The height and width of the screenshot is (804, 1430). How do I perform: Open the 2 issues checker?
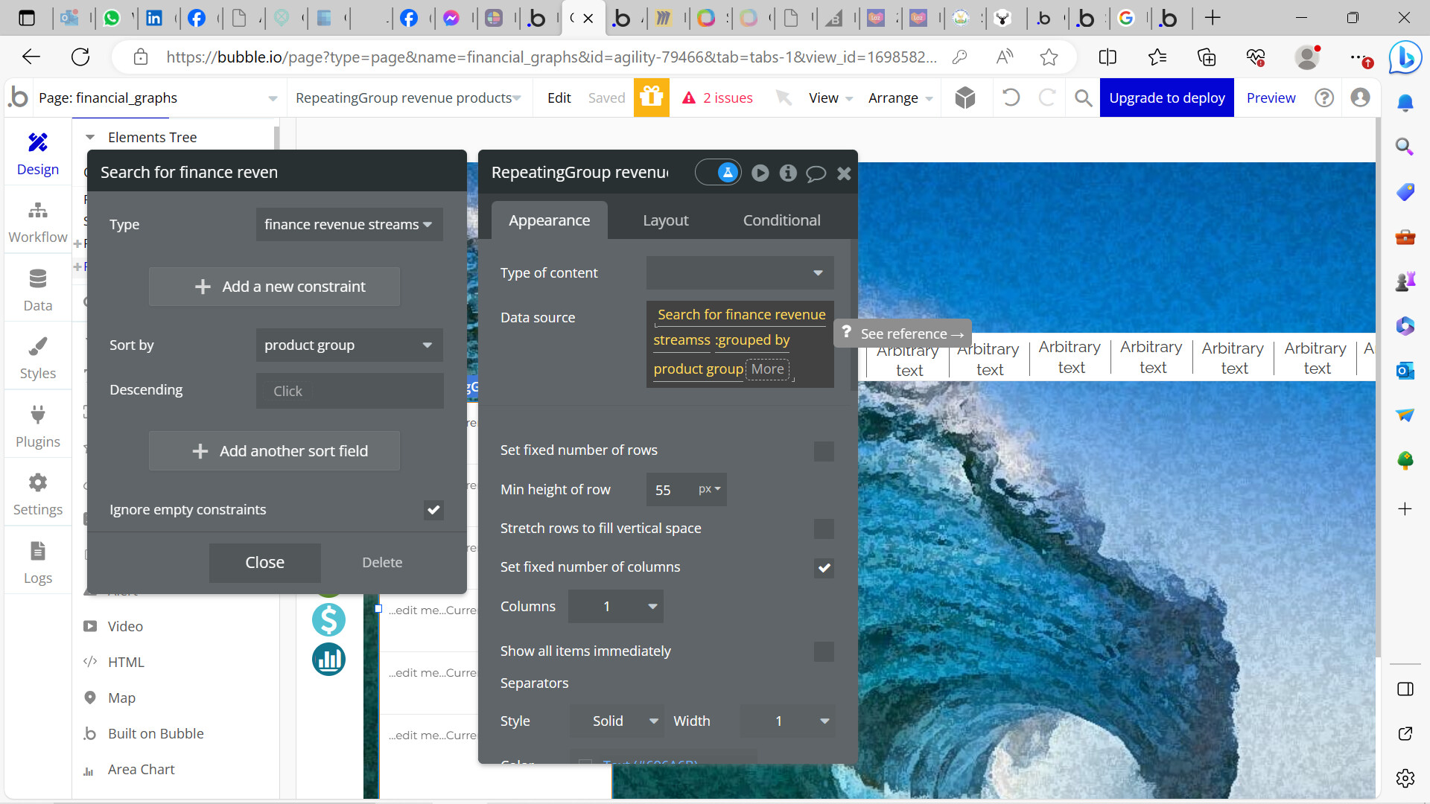718,98
